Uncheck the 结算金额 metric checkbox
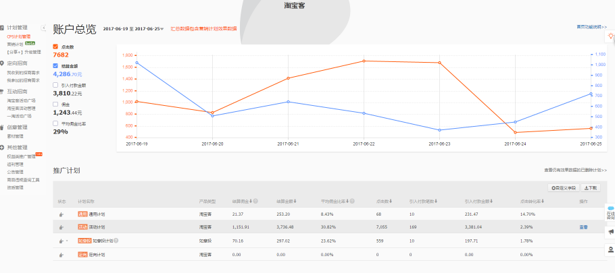615x273 pixels. [x=55, y=65]
